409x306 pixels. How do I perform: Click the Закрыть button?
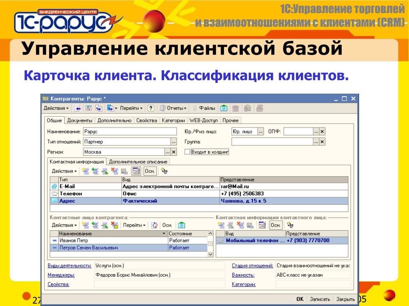pyautogui.click(x=345, y=299)
